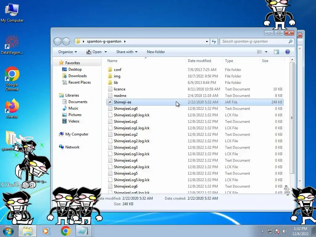Screen dimensions: 316x237
Task: Open Firefox desktop shortcut
Action: (x=12, y=108)
